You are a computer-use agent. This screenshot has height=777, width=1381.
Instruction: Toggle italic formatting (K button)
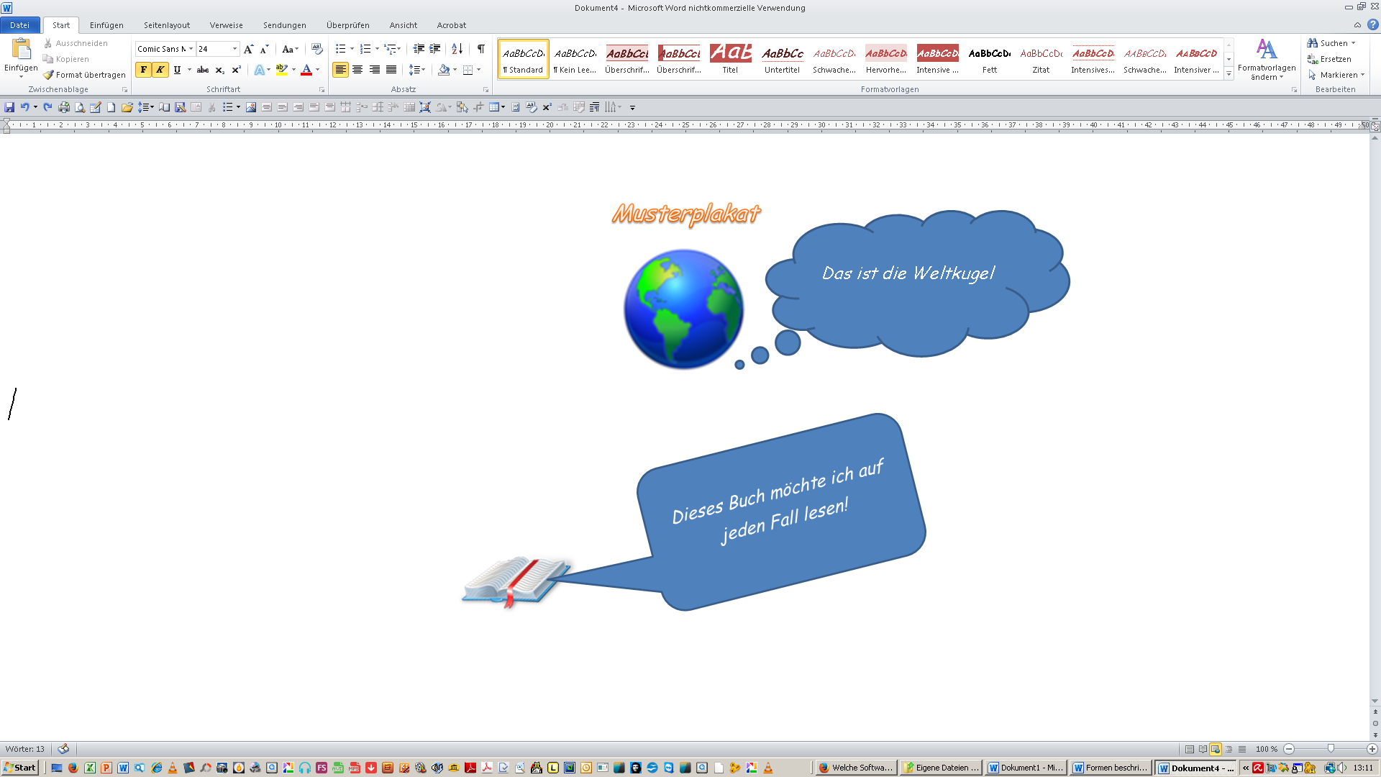click(160, 70)
